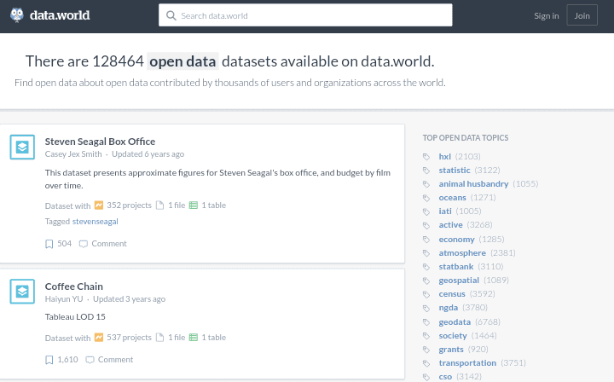
Task: Open the active topic
Action: tap(450, 225)
